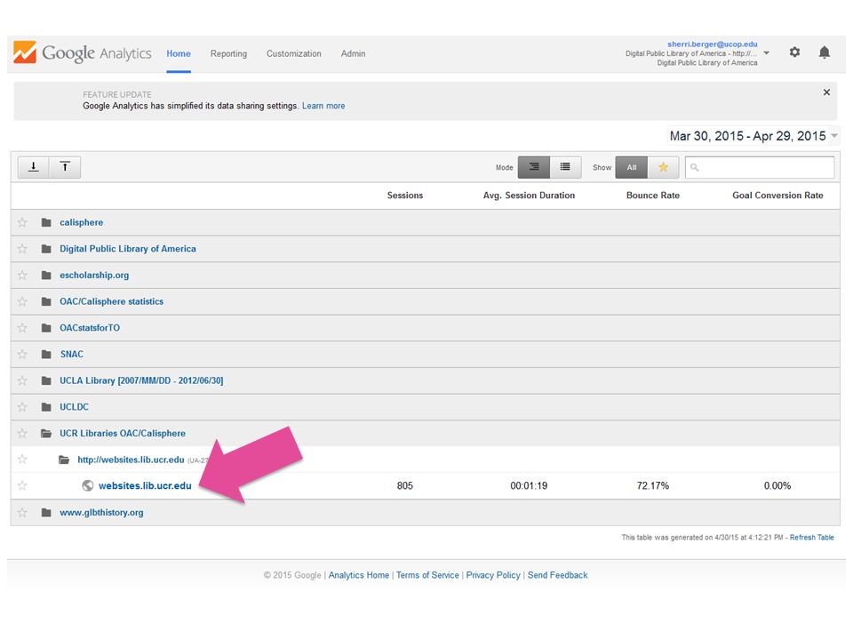Click the Goal Conversion Rate column header

point(777,196)
